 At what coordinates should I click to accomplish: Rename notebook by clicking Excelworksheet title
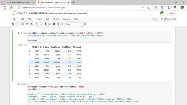(x=39, y=13)
